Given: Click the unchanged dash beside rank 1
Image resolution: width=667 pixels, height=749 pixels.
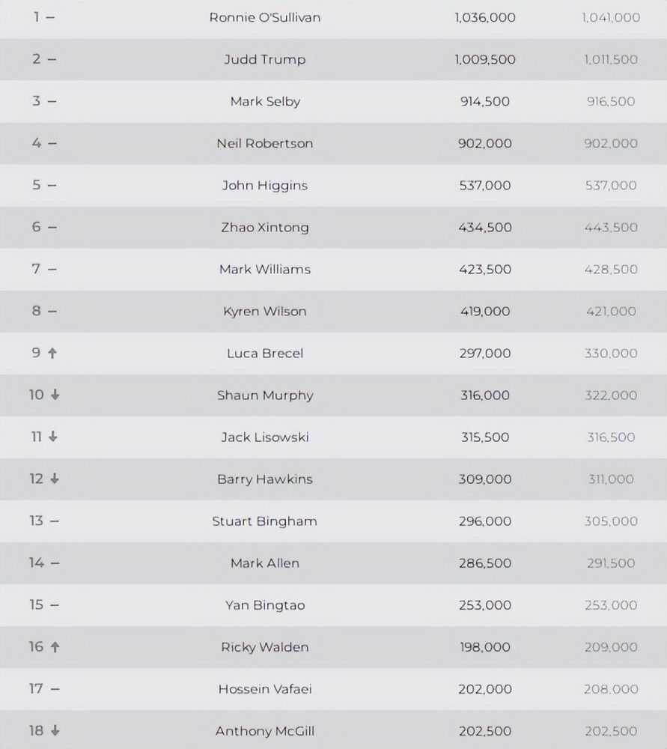Looking at the screenshot, I should 50,17.
